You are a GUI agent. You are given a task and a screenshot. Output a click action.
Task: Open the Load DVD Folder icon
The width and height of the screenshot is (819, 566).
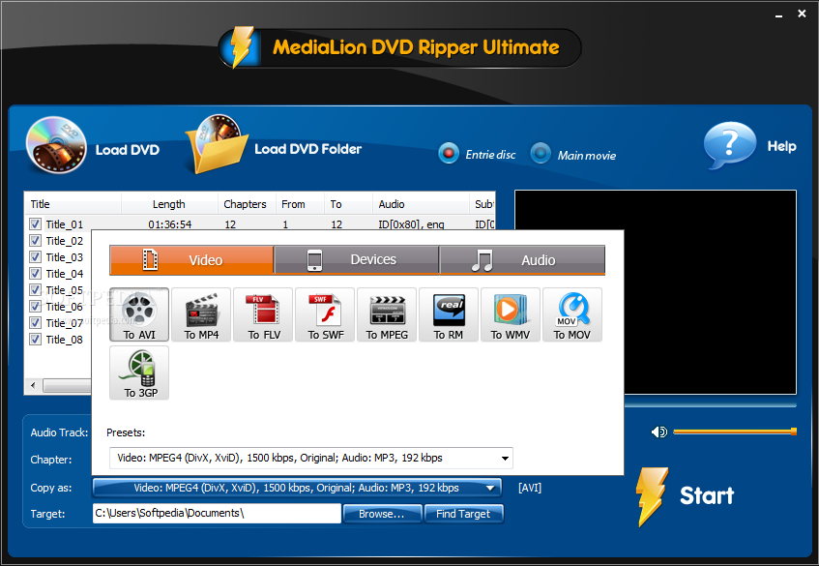[218, 144]
